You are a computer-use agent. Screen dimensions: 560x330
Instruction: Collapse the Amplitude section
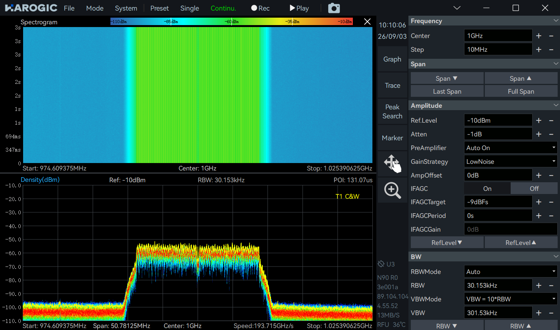[556, 105]
